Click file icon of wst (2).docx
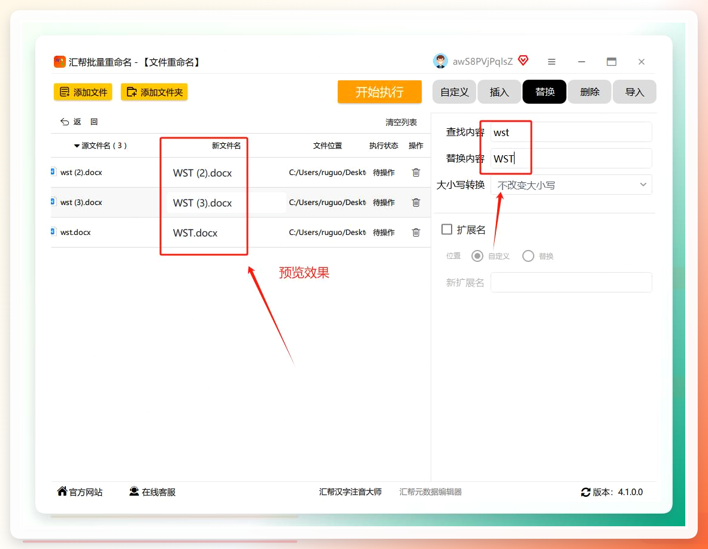The image size is (708, 549). [53, 171]
